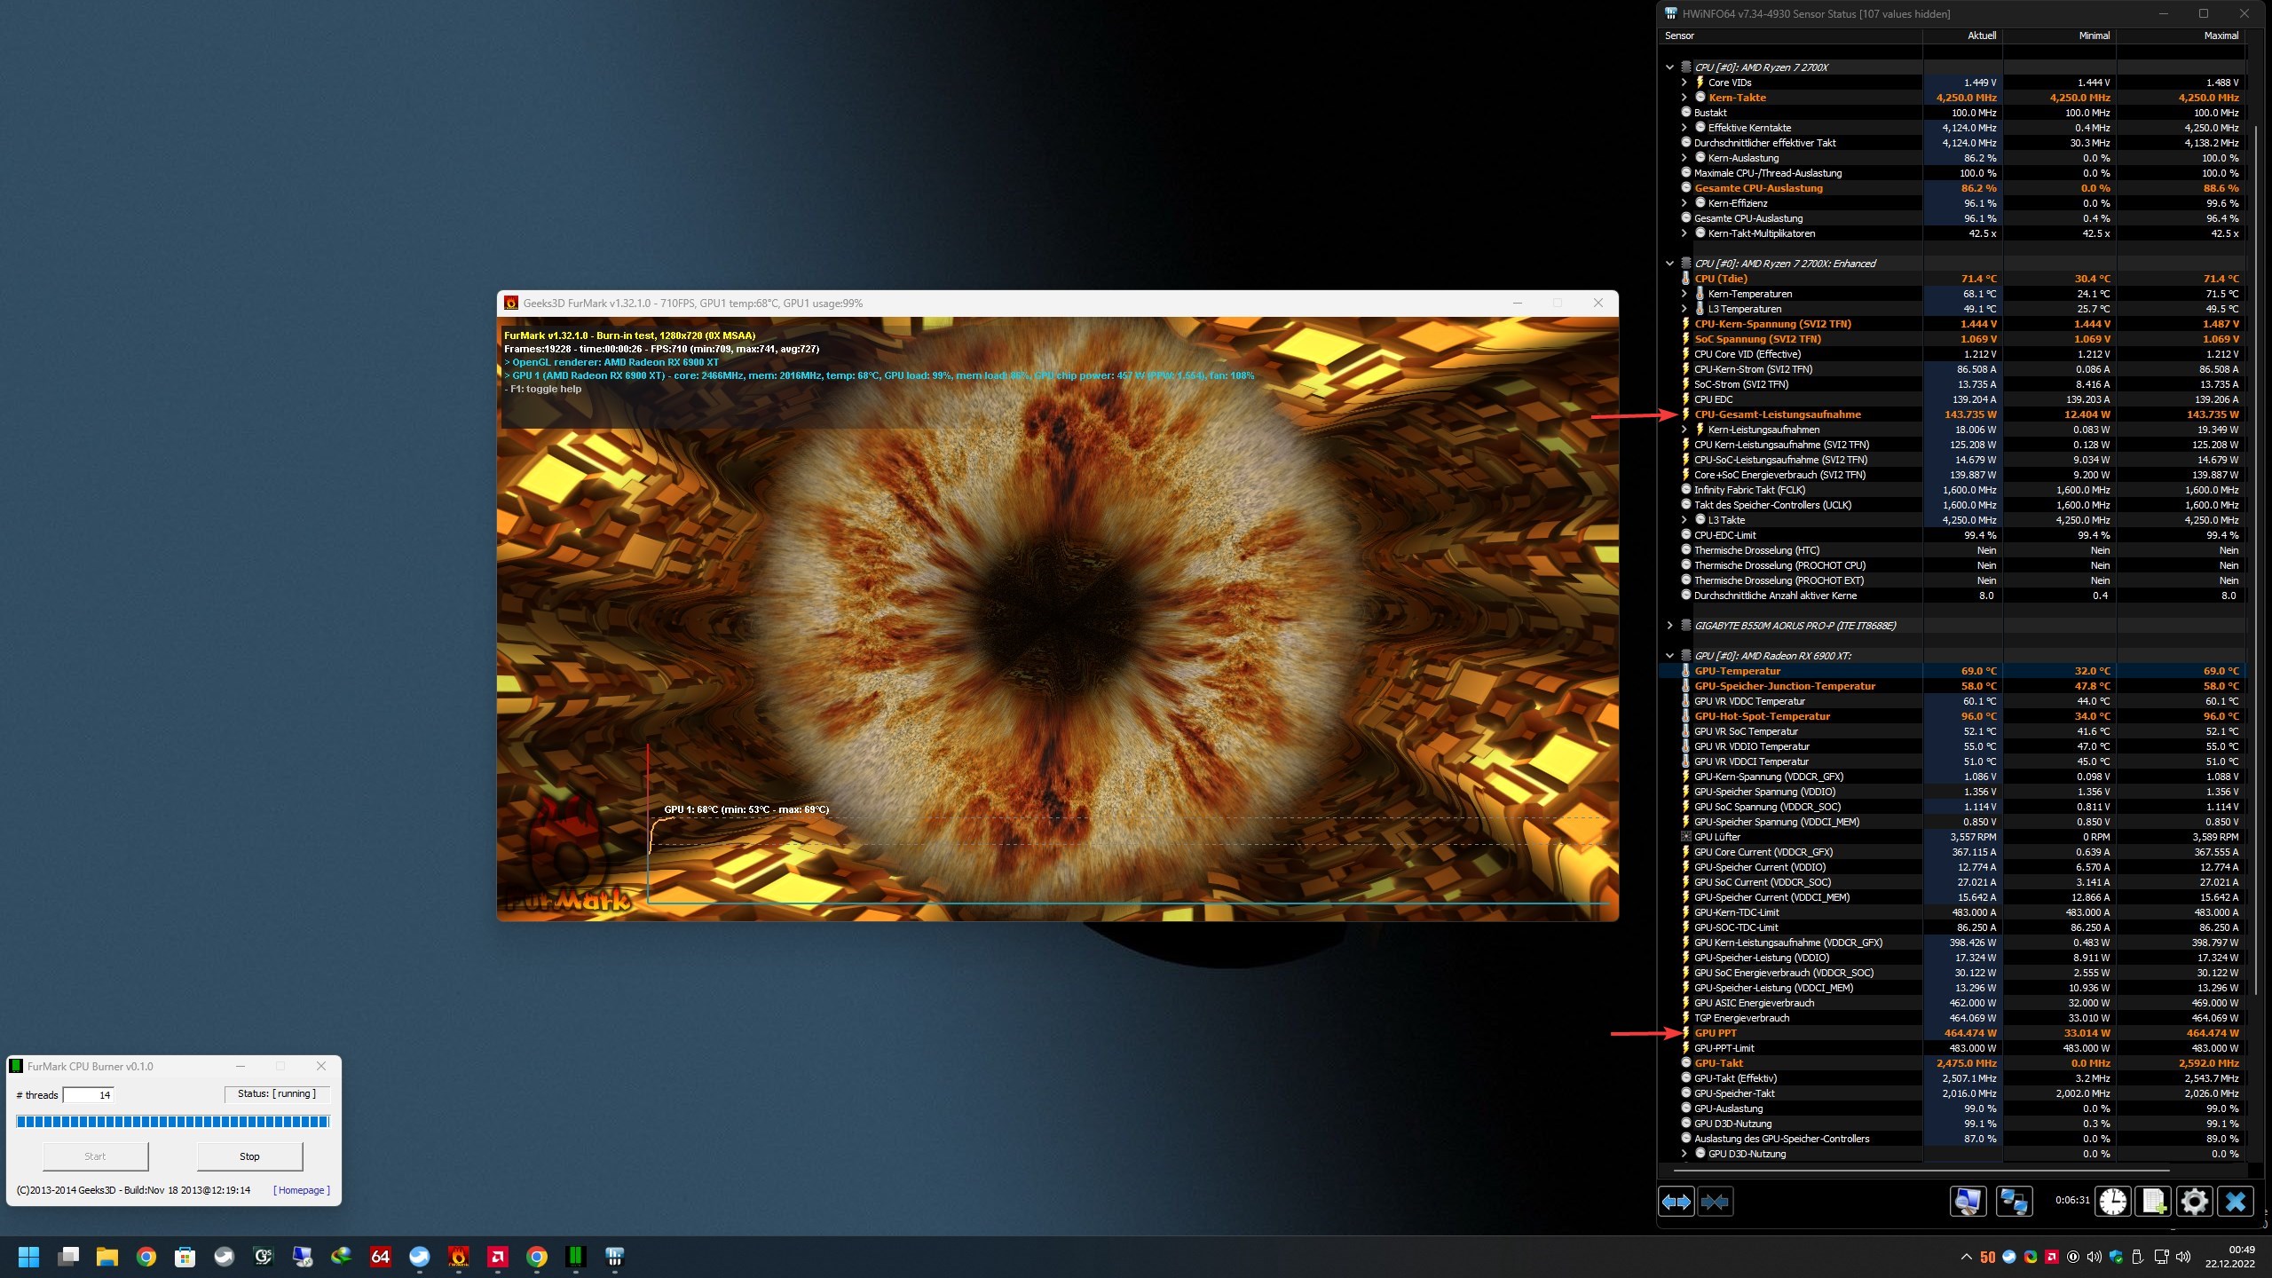The image size is (2272, 1278).
Task: Expand the Kern-Temperaturen row
Action: tap(1684, 294)
